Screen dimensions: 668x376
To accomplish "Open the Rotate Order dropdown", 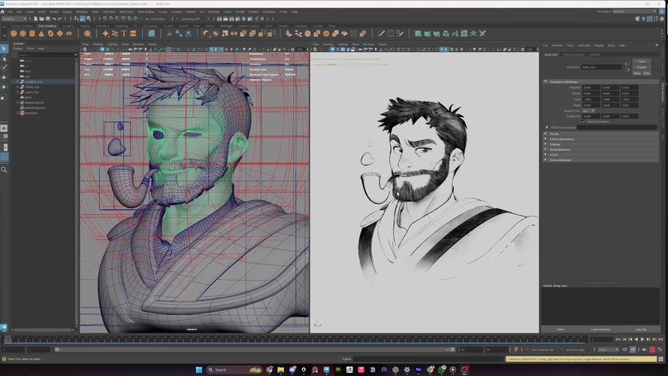I will point(588,111).
